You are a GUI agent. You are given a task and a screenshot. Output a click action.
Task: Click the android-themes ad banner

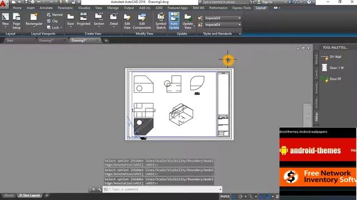tap(318, 150)
